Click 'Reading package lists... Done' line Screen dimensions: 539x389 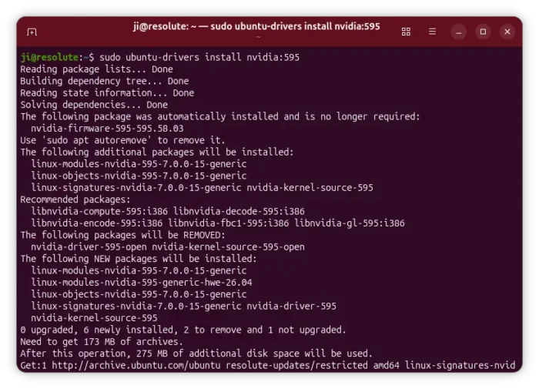pyautogui.click(x=96, y=69)
